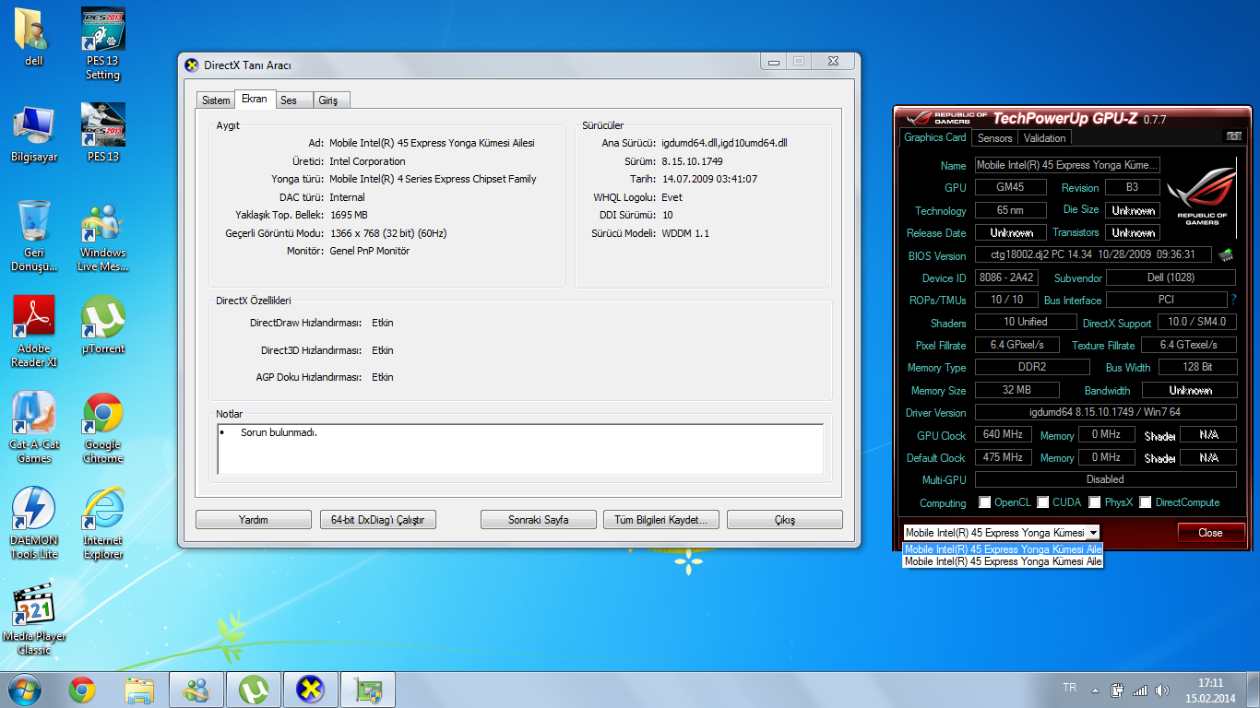Click Tüm Bilgileri Kaydet button
The width and height of the screenshot is (1260, 708).
tap(661, 520)
